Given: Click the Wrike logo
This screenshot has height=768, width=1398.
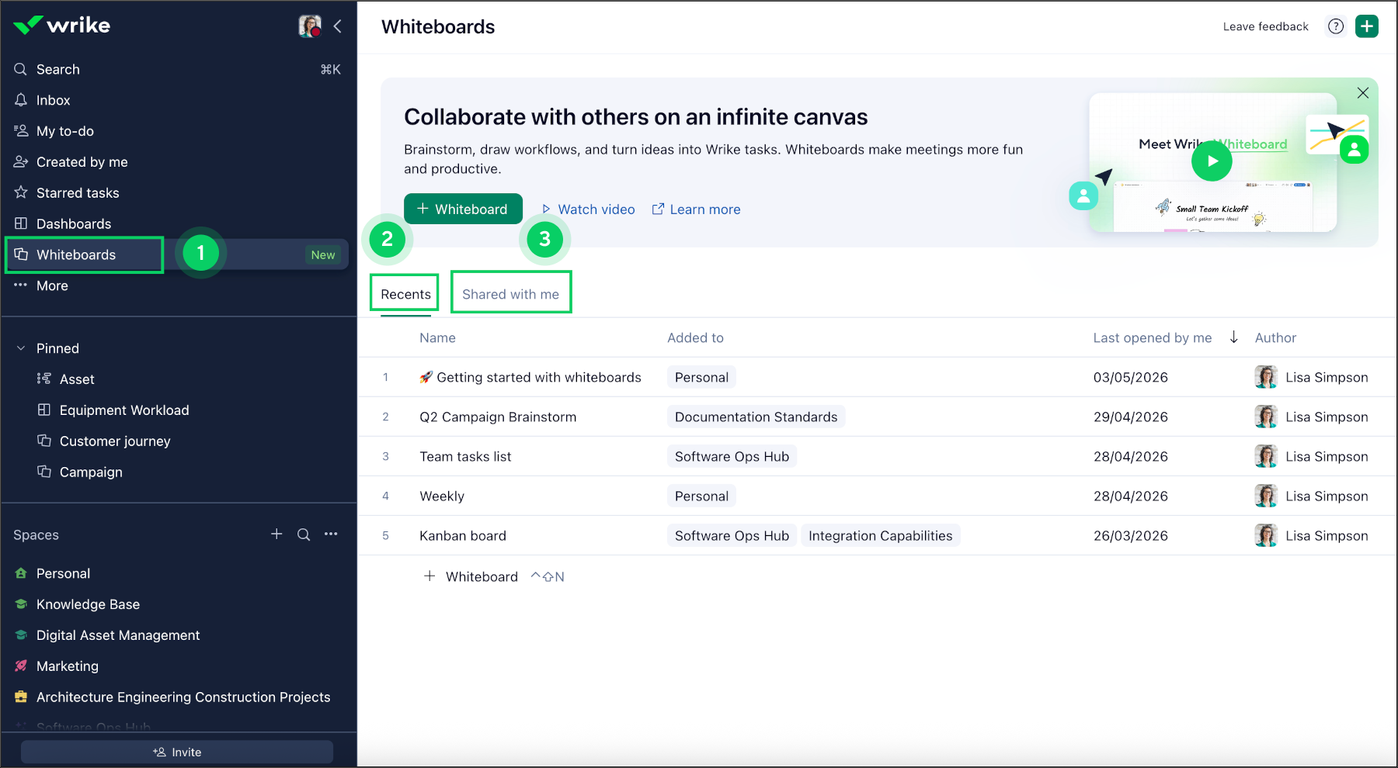Looking at the screenshot, I should [x=62, y=26].
